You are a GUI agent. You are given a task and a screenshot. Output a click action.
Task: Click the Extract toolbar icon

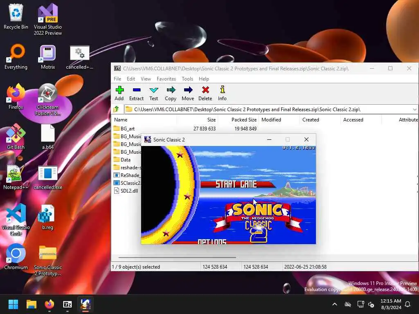(x=136, y=93)
